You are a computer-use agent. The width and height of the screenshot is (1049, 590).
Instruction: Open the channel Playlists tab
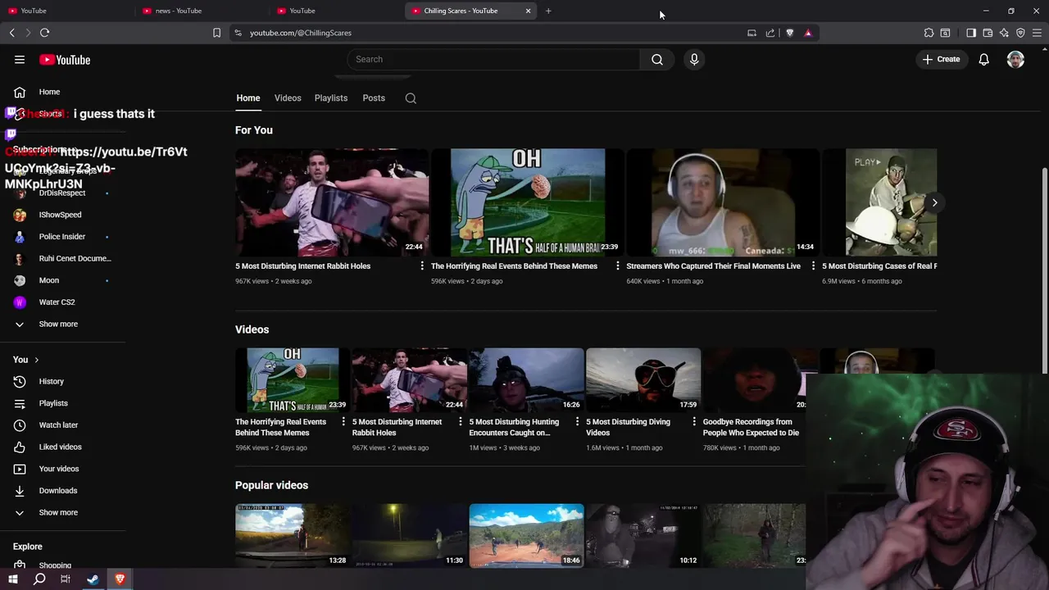point(331,98)
